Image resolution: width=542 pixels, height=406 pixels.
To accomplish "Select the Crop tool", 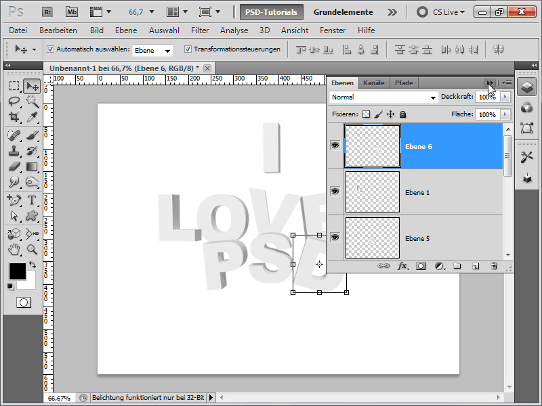I will tap(14, 117).
